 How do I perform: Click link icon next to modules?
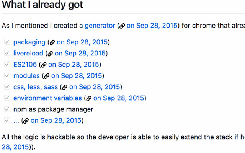click(47, 76)
